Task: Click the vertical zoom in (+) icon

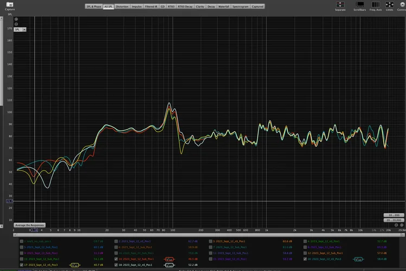Action: point(16,20)
